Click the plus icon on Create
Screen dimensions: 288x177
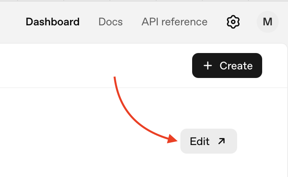208,66
